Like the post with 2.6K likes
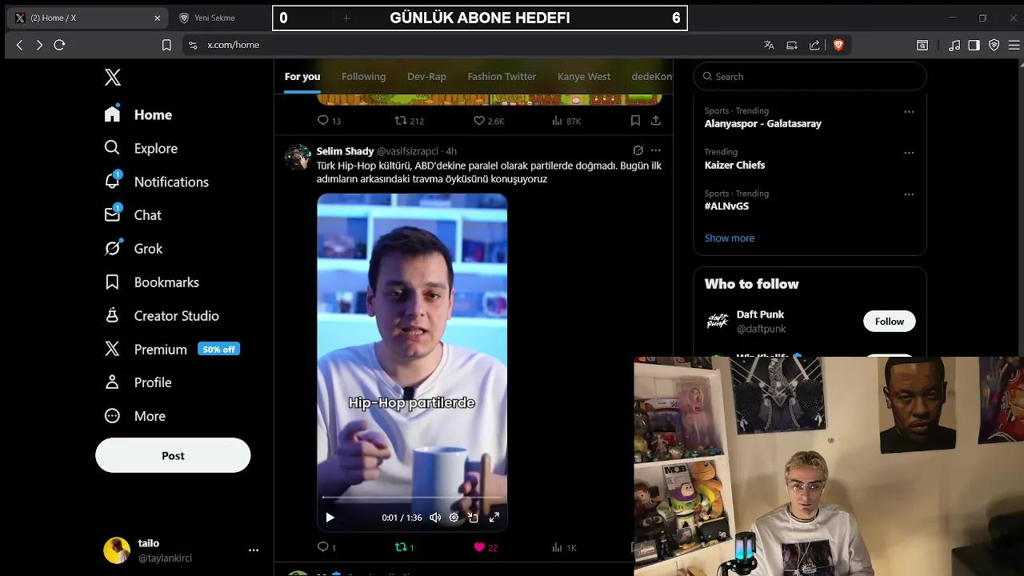Screen dimensions: 1024x576 click(489, 121)
